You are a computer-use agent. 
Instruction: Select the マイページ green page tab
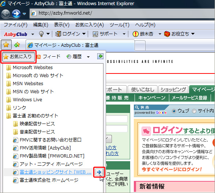[202, 90]
